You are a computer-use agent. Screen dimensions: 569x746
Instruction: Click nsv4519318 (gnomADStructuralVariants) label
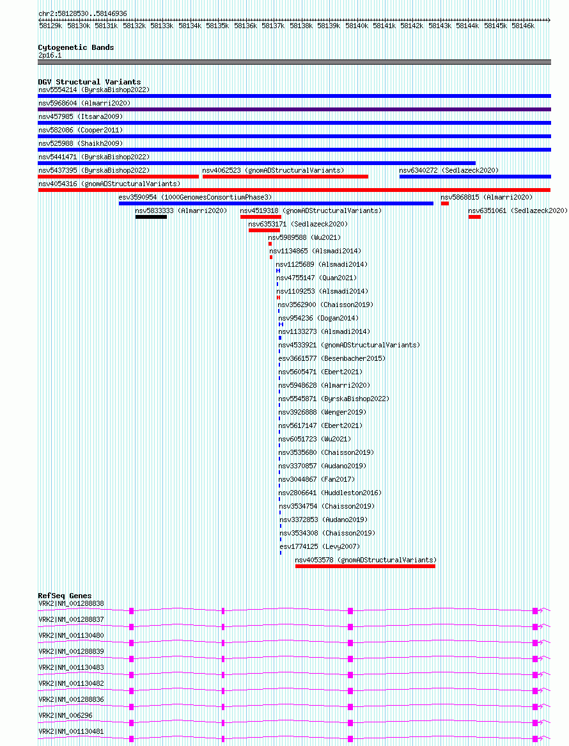[x=311, y=210]
